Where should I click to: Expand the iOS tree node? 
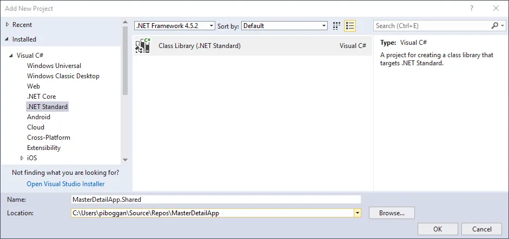22,158
